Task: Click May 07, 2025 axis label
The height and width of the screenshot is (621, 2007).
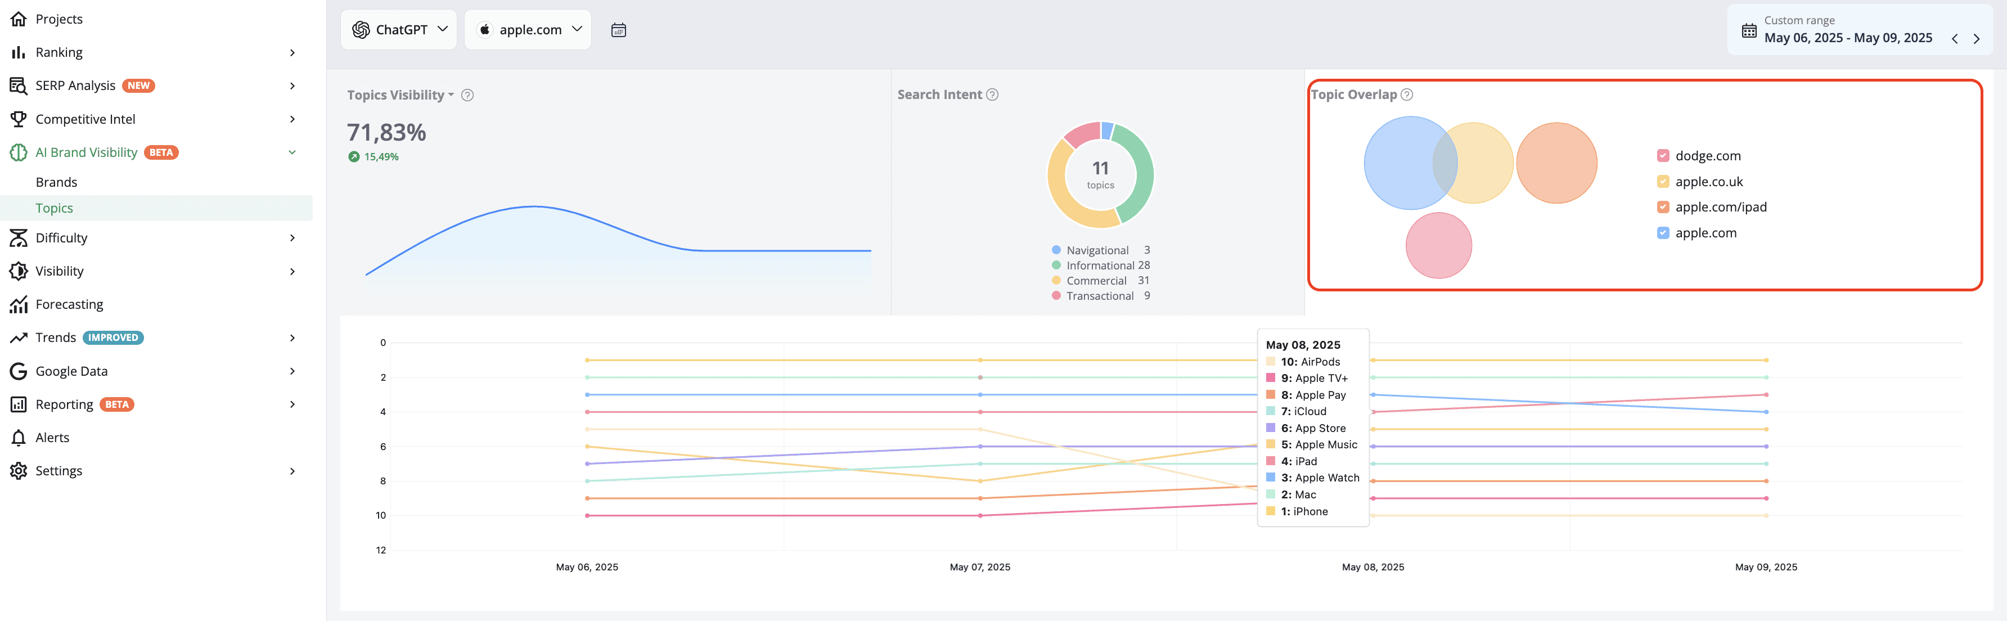Action: tap(980, 567)
